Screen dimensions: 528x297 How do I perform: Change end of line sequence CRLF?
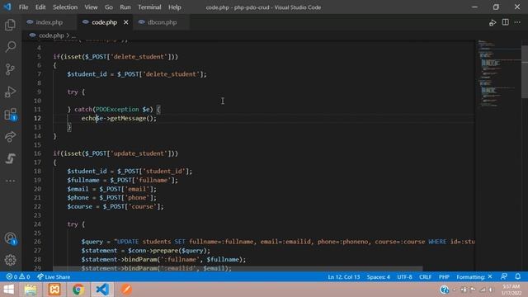point(426,277)
